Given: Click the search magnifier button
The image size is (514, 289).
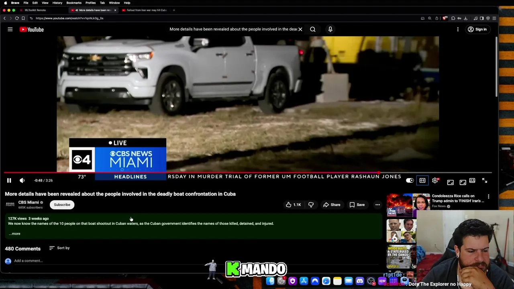Looking at the screenshot, I should point(312,29).
